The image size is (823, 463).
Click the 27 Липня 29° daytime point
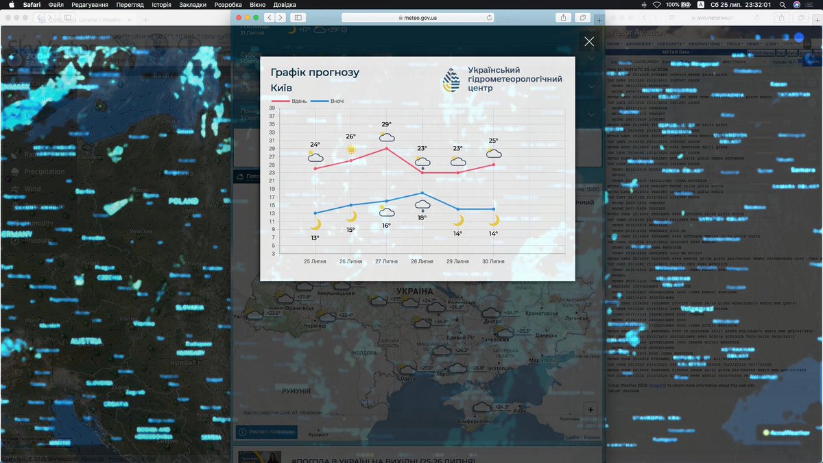click(x=387, y=148)
